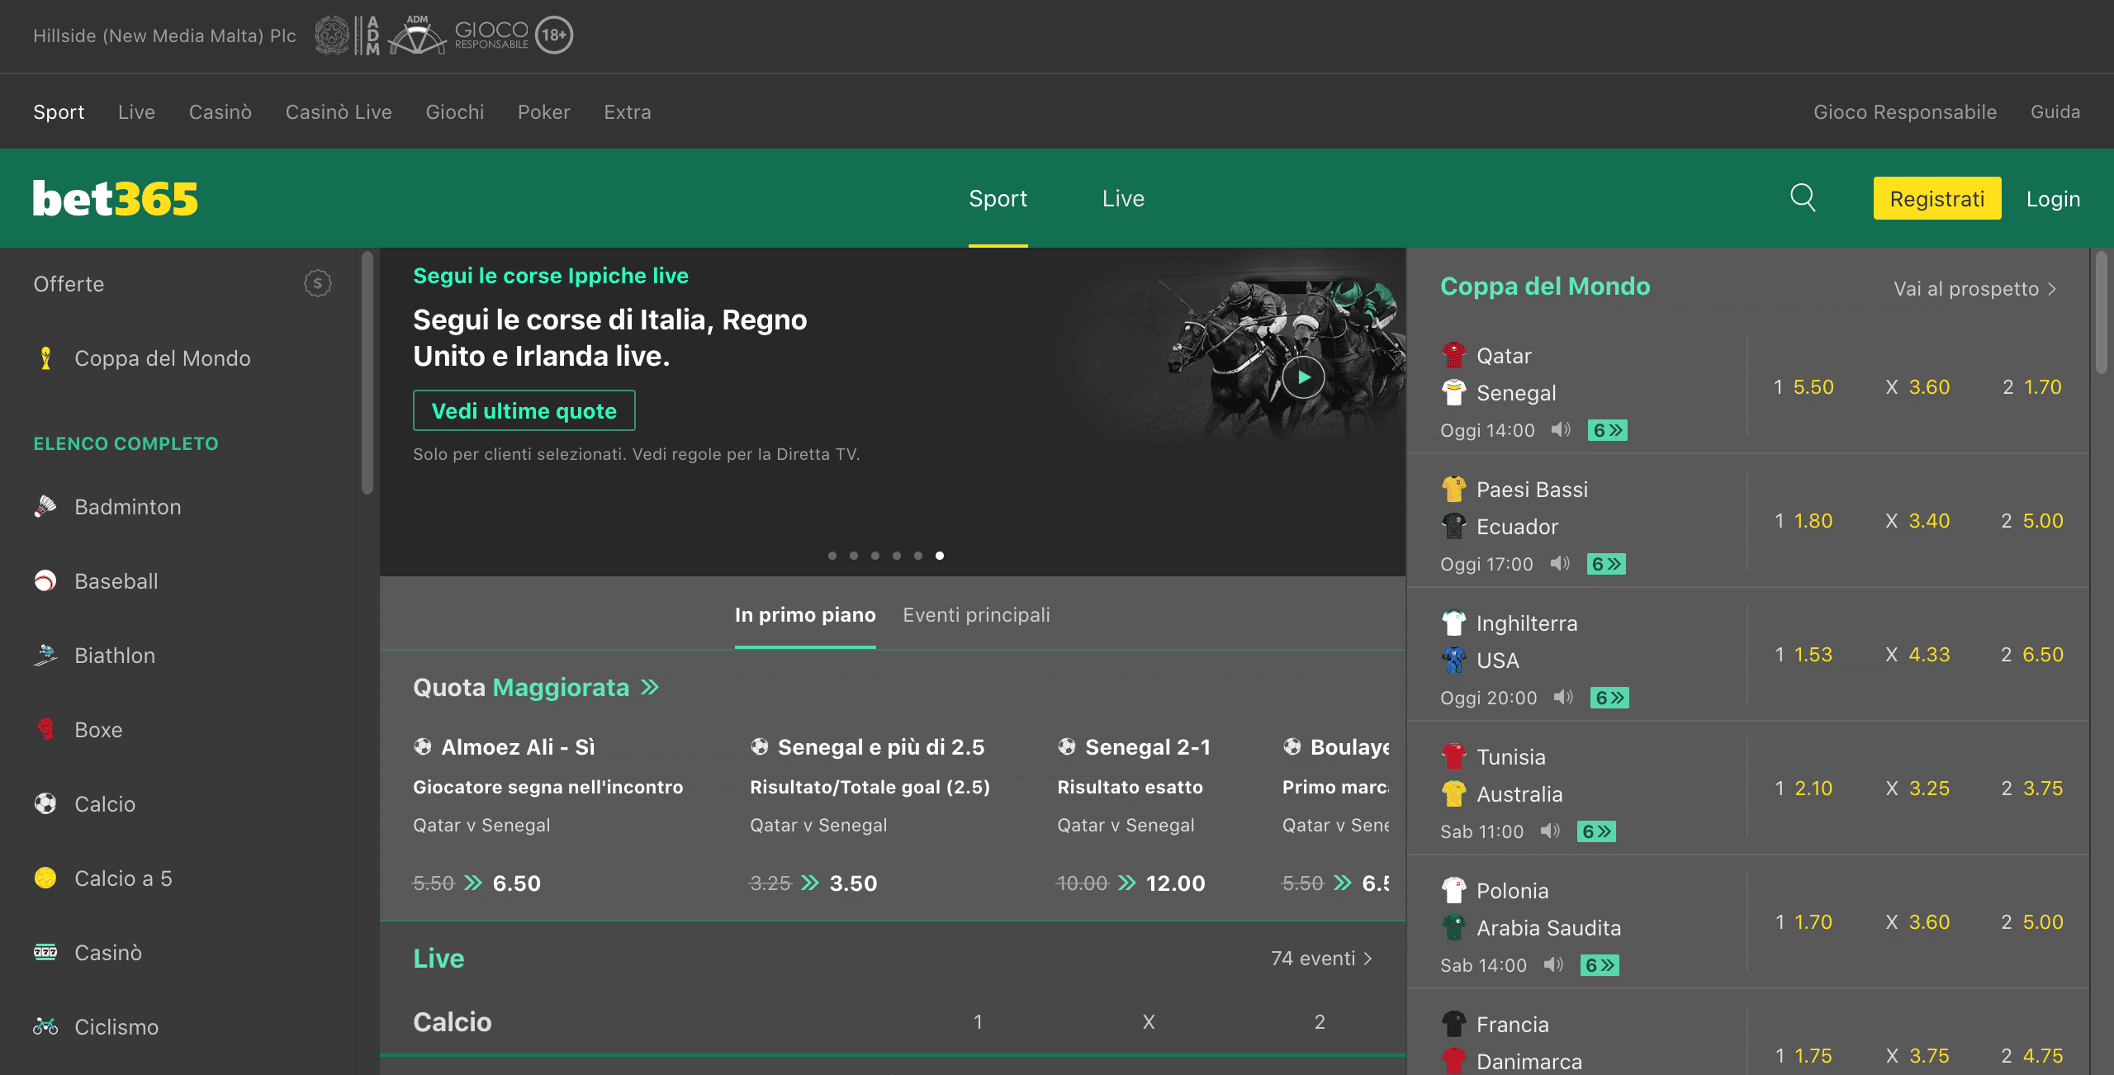
Task: Select the first carousel dot indicator
Action: [x=832, y=556]
